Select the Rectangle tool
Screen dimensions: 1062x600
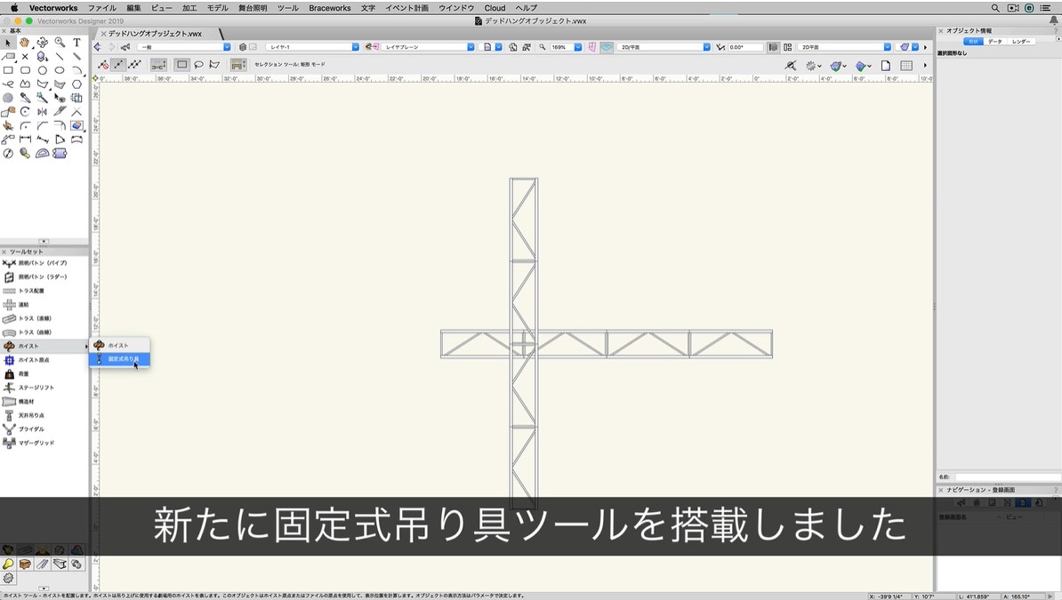coord(8,69)
